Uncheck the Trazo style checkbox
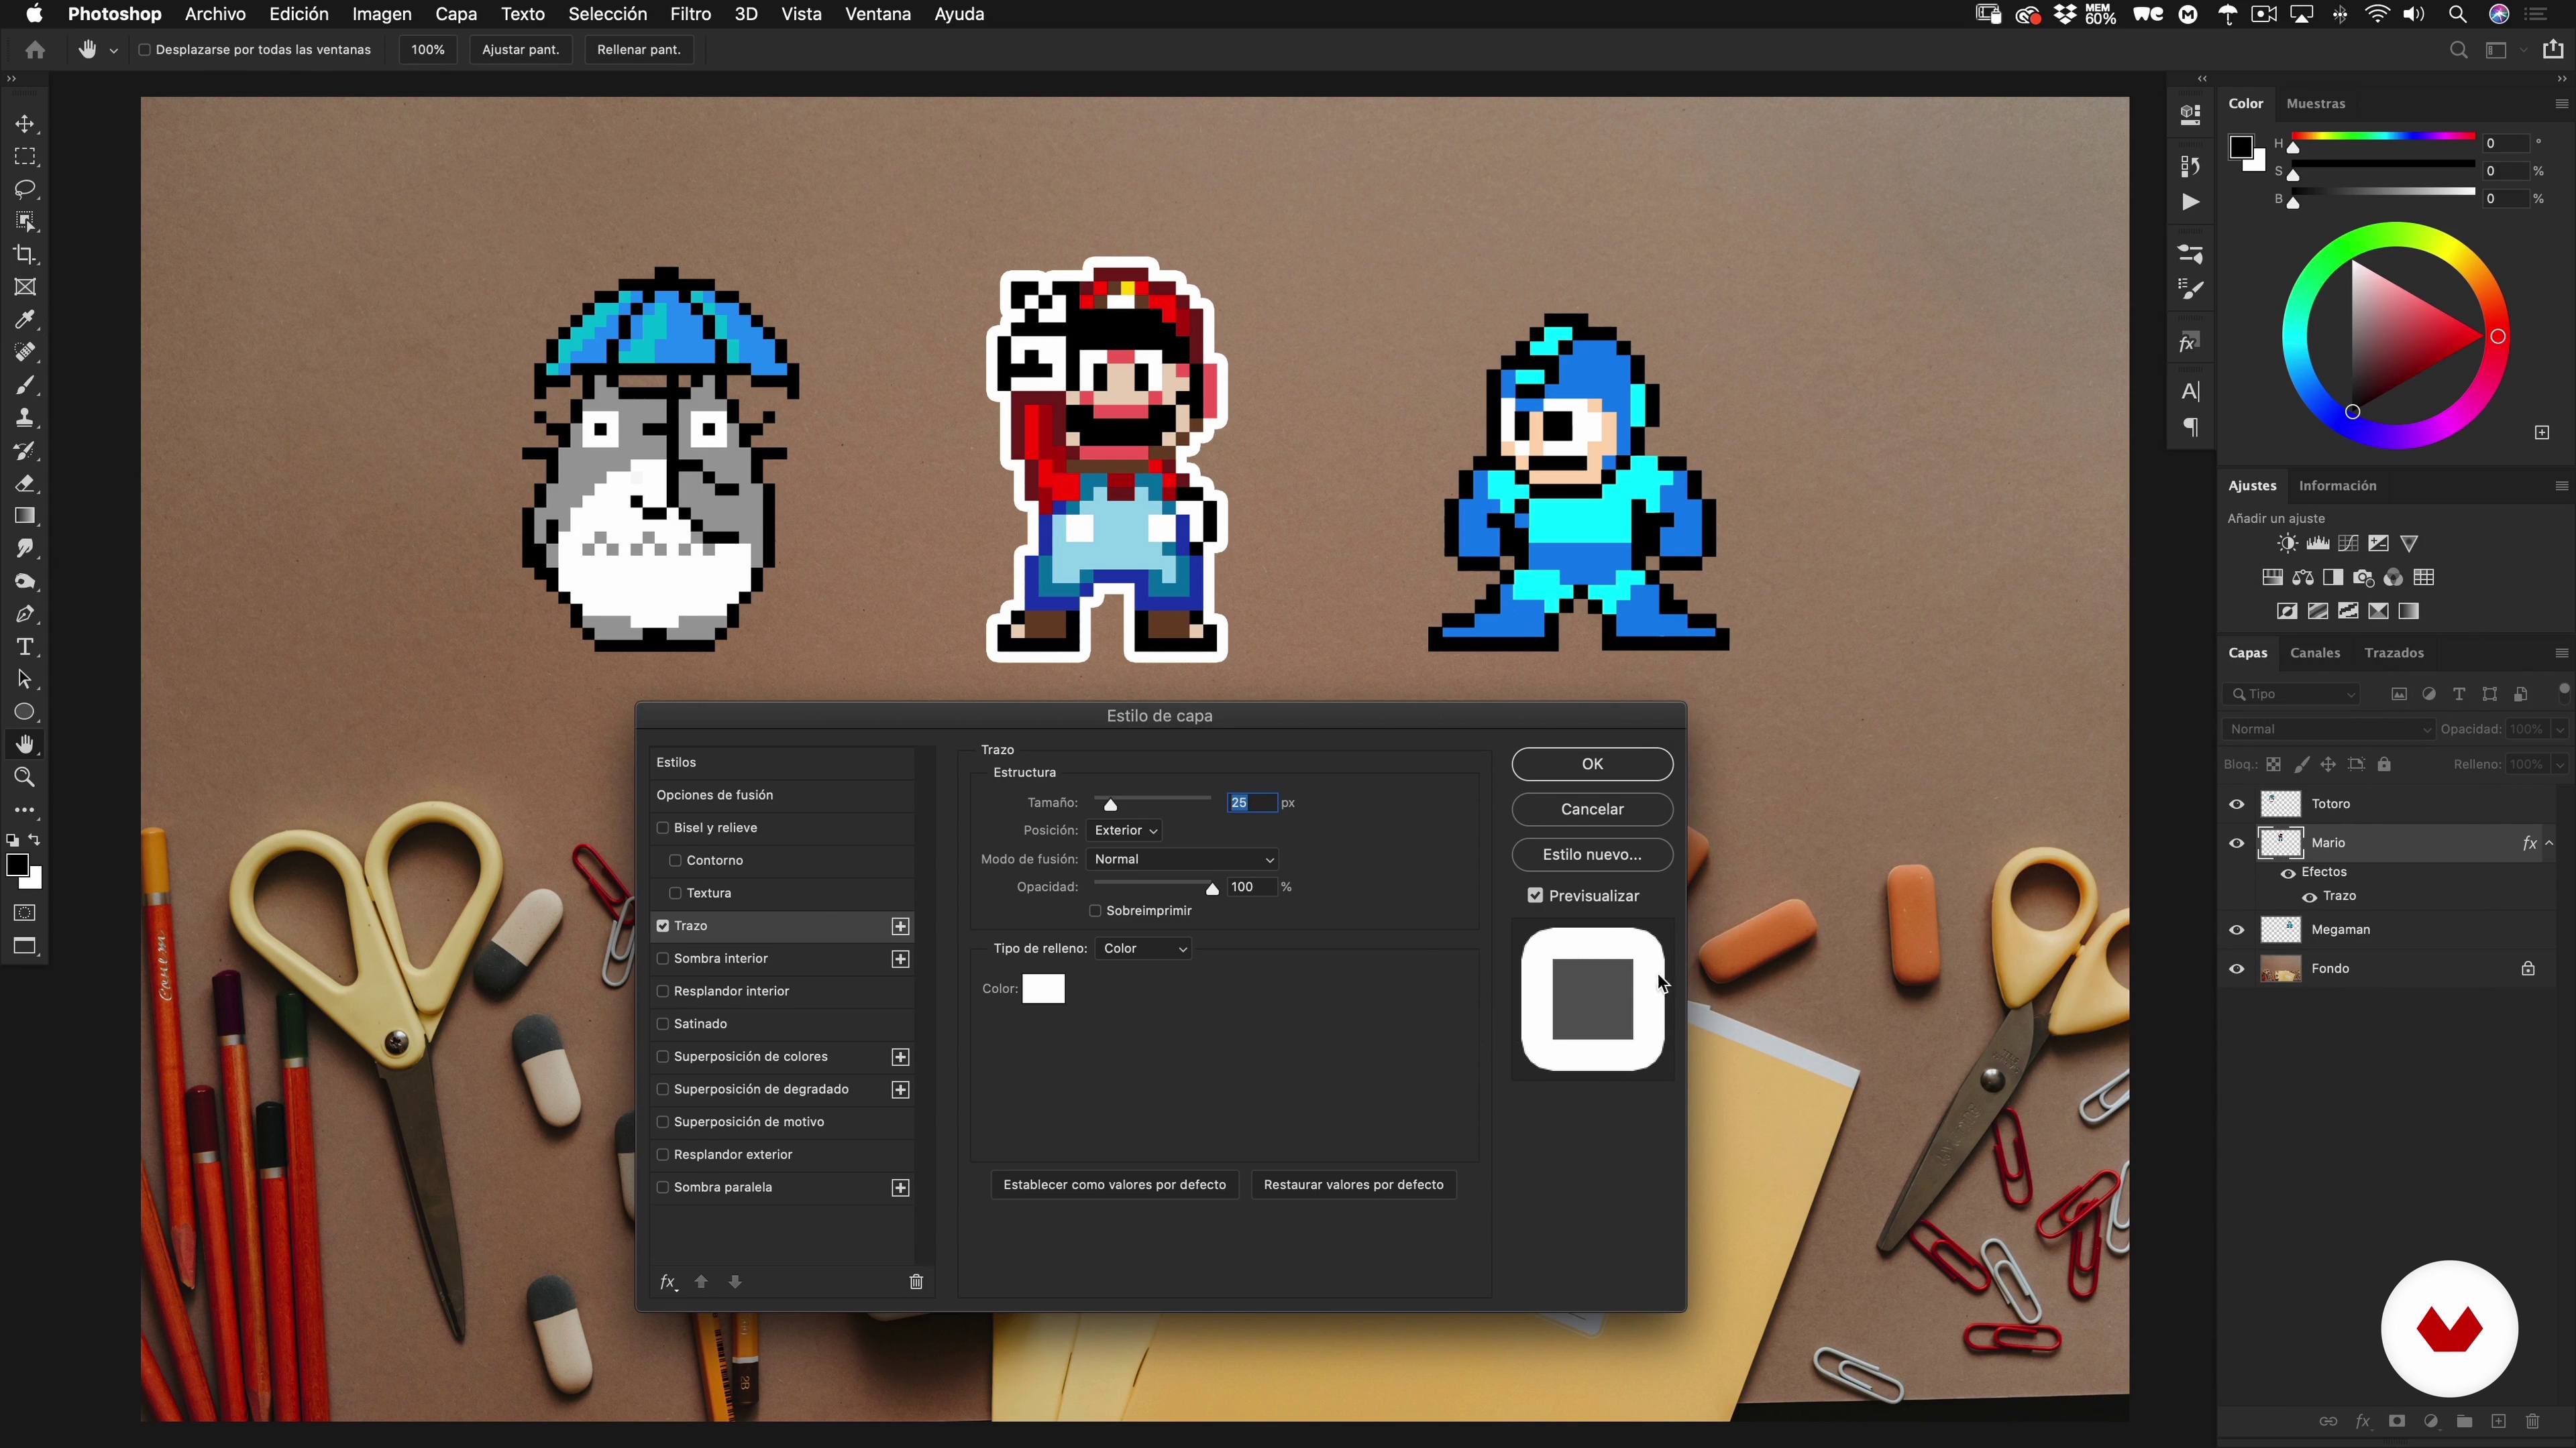 point(662,926)
